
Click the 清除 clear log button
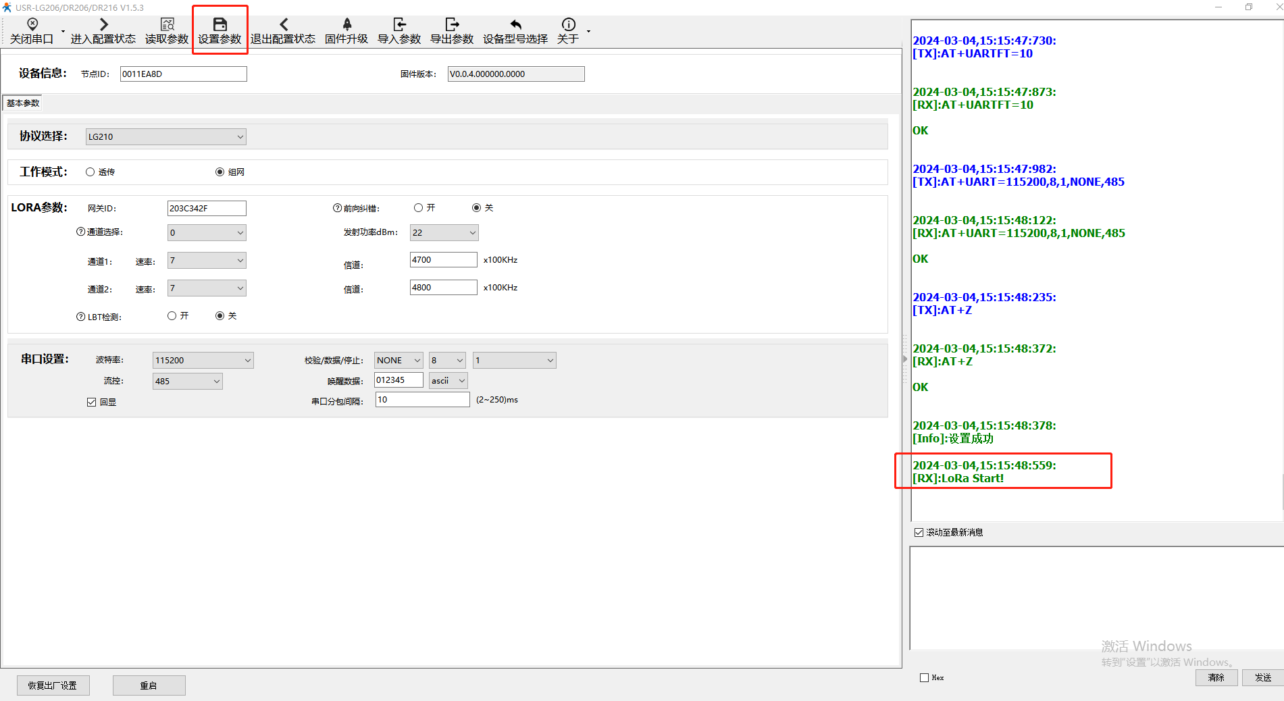(1216, 677)
